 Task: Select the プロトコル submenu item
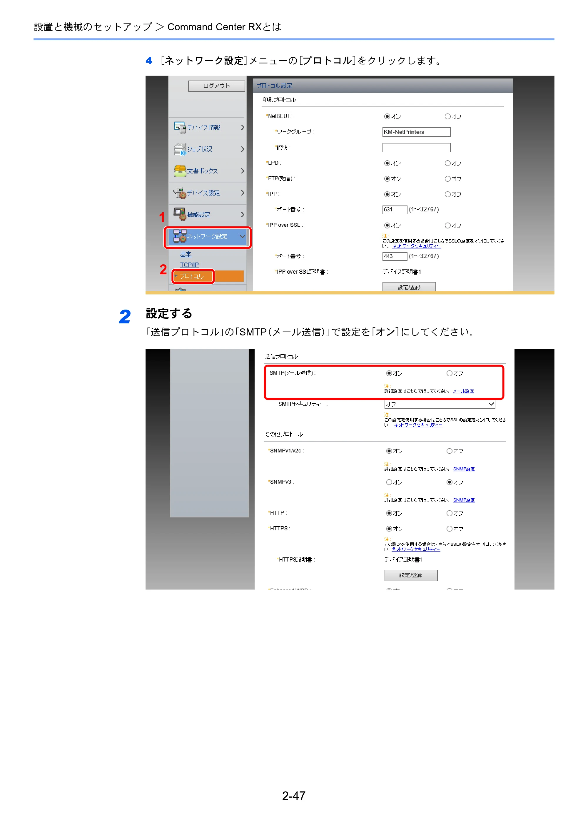[192, 276]
